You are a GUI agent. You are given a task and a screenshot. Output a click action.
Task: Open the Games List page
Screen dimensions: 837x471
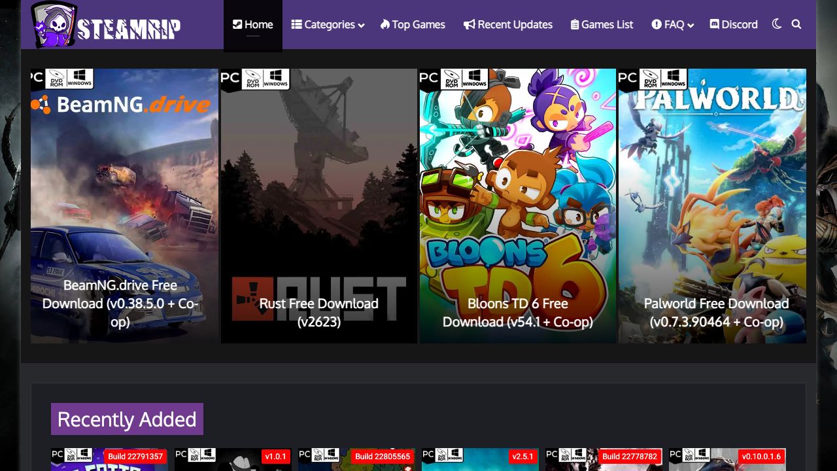(x=602, y=25)
